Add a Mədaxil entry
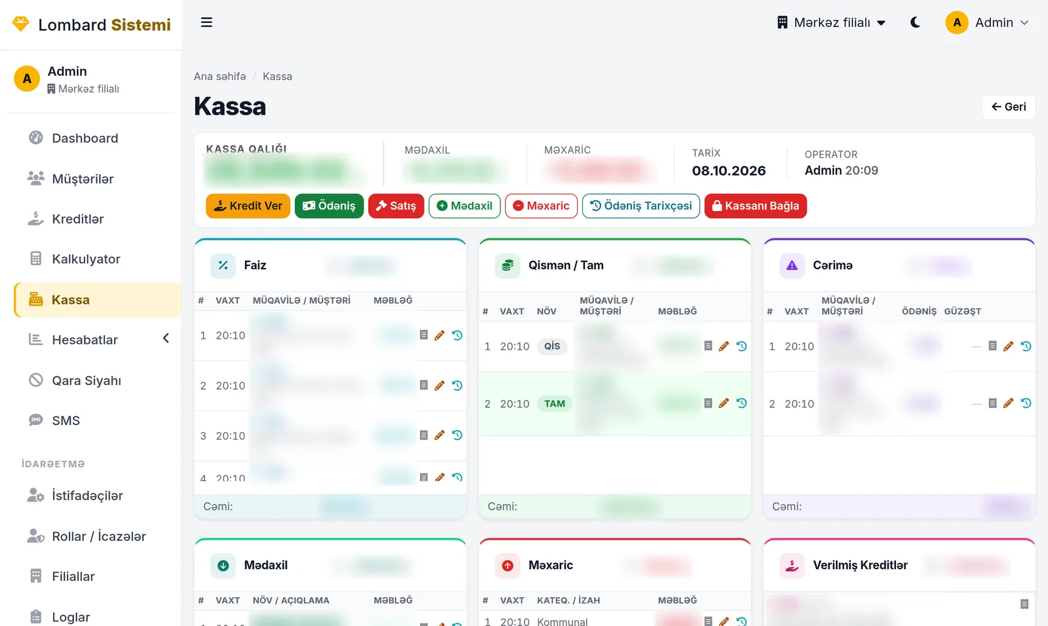The height and width of the screenshot is (626, 1048). pos(464,206)
